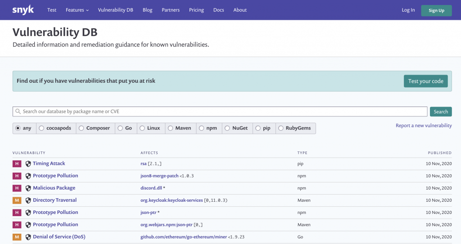Viewport: 461px width, 244px height.
Task: Click the H severity badge for Timing Attack
Action: 17,164
